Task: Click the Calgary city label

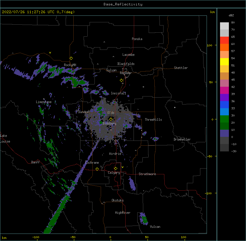Action: (x=114, y=173)
